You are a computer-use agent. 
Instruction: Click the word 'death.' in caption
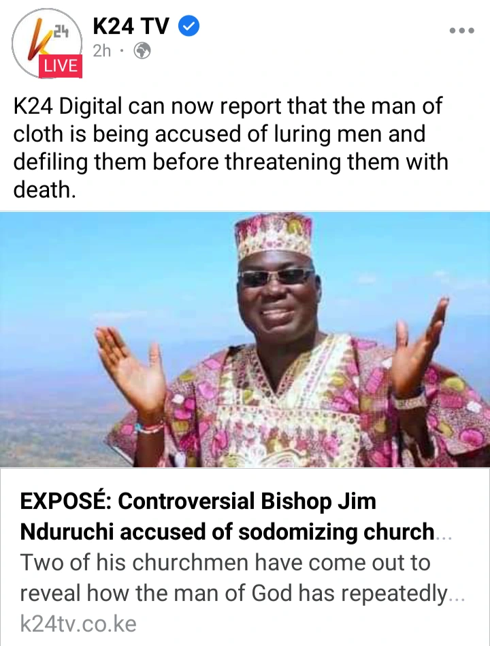point(45,190)
